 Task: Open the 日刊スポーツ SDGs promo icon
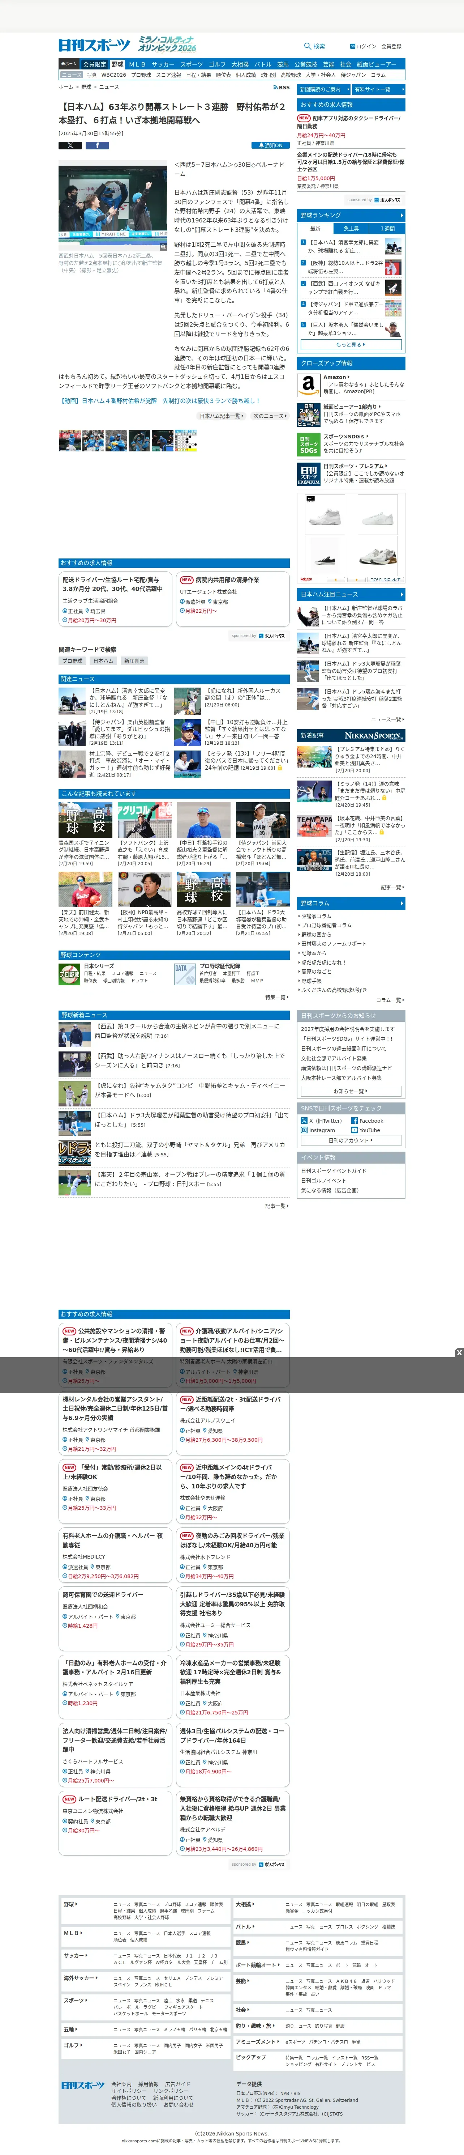309,444
